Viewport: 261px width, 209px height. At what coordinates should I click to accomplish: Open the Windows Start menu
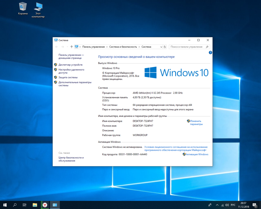pyautogui.click(x=5, y=205)
